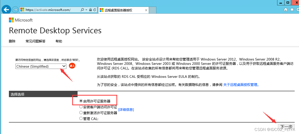Viewport: 299px width, 134px height.
Task: Click the Microsoft logo
Action: pos(21,20)
